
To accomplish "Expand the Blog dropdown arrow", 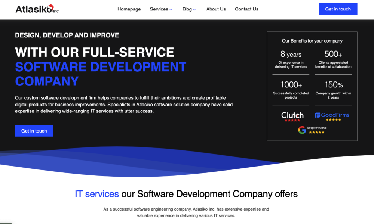I will pyautogui.click(x=194, y=9).
